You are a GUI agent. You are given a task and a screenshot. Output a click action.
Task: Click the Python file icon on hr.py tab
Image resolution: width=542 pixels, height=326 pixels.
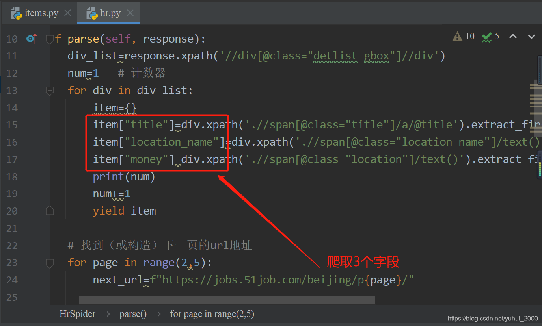point(92,14)
